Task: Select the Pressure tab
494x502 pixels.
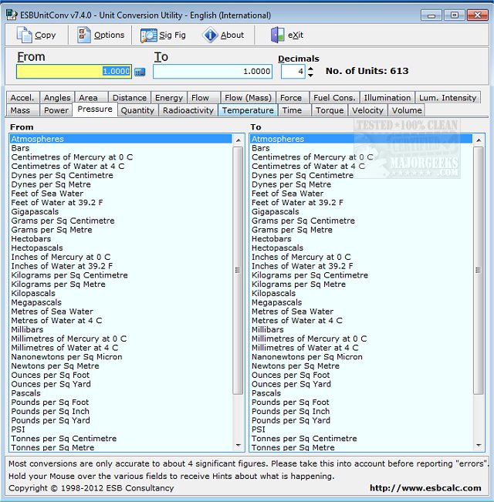Action: 95,109
